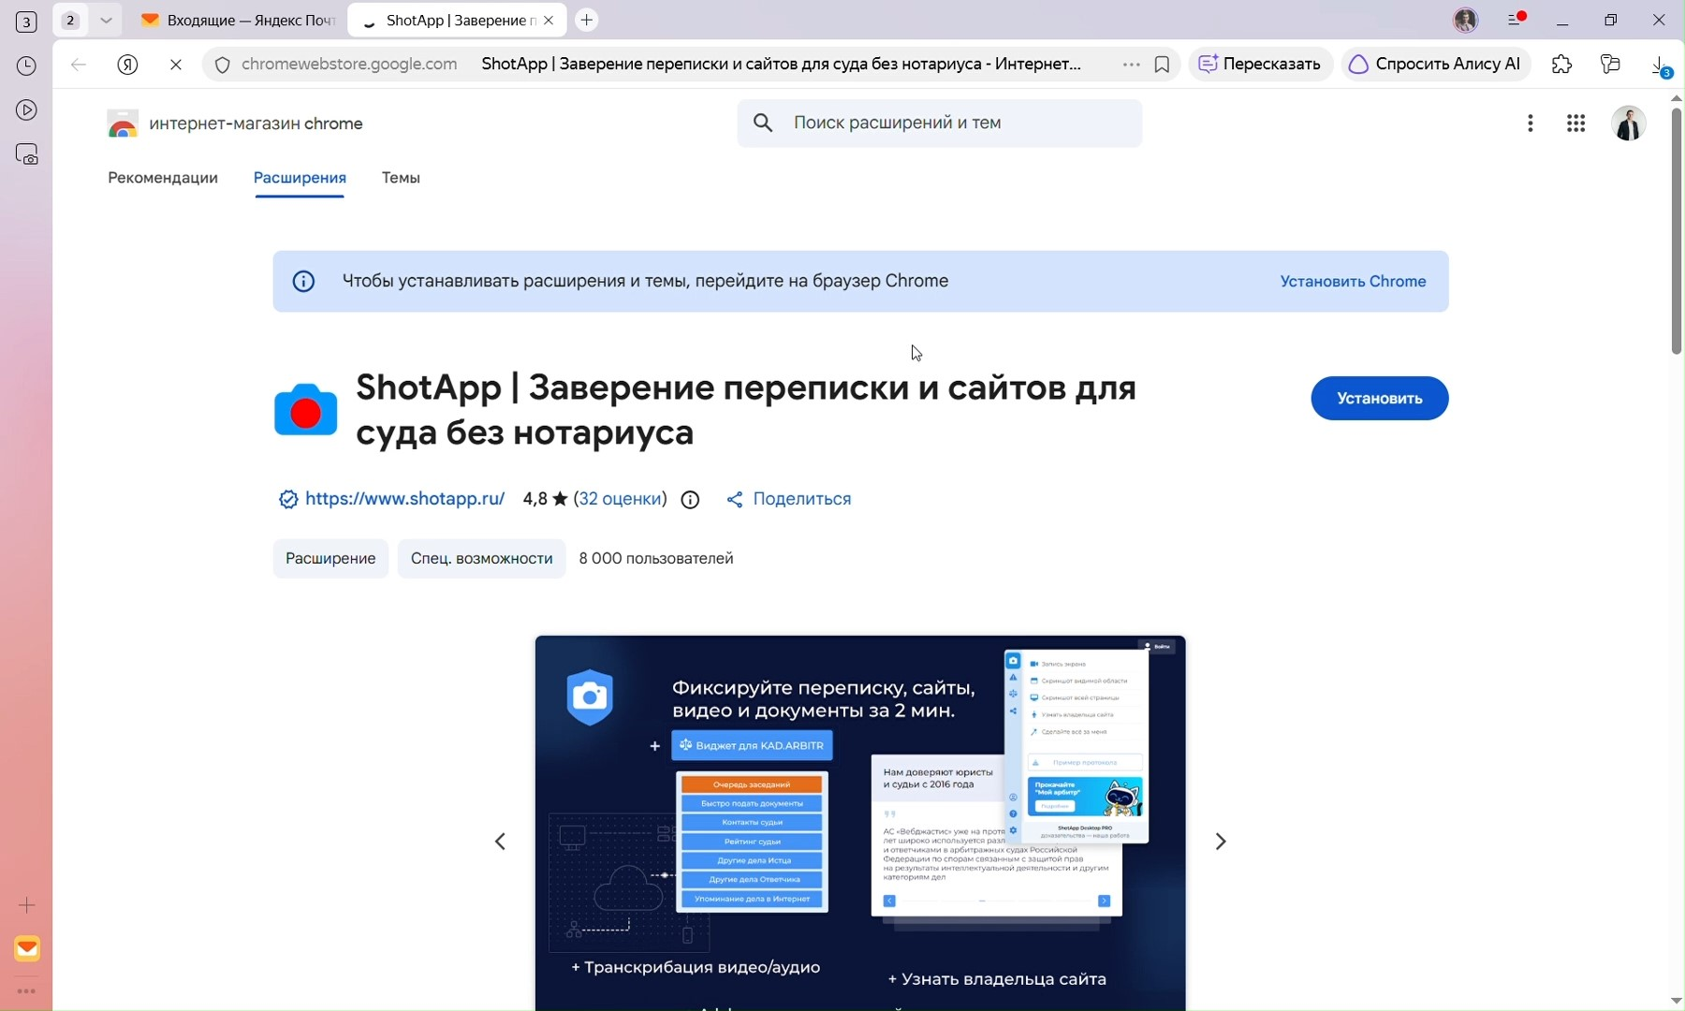Close the ShotApp browser tab
The width and height of the screenshot is (1685, 1011).
pos(549,21)
